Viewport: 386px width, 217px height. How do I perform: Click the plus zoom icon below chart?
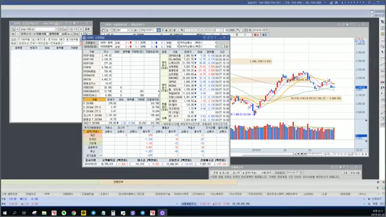click(x=362, y=154)
